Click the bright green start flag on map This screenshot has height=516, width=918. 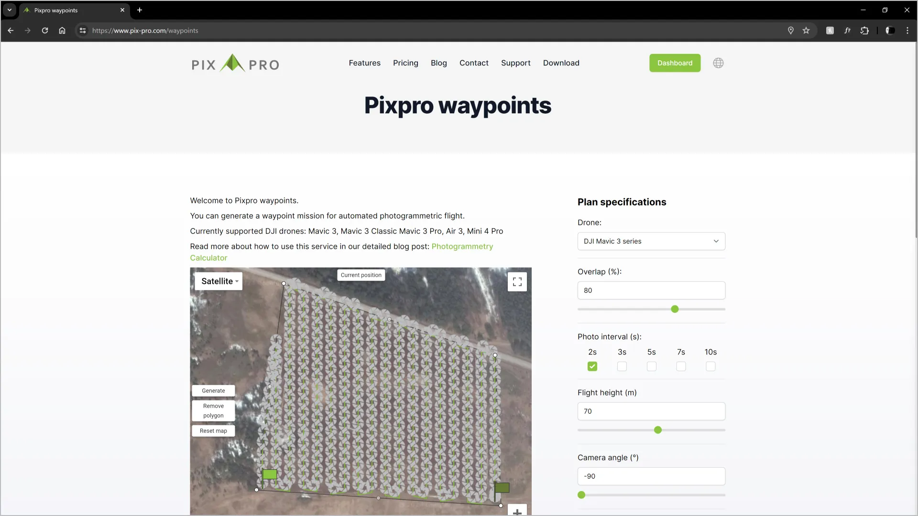click(270, 474)
